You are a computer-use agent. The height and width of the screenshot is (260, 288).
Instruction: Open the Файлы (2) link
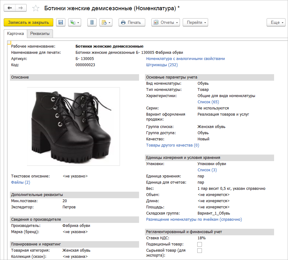coord(20,182)
